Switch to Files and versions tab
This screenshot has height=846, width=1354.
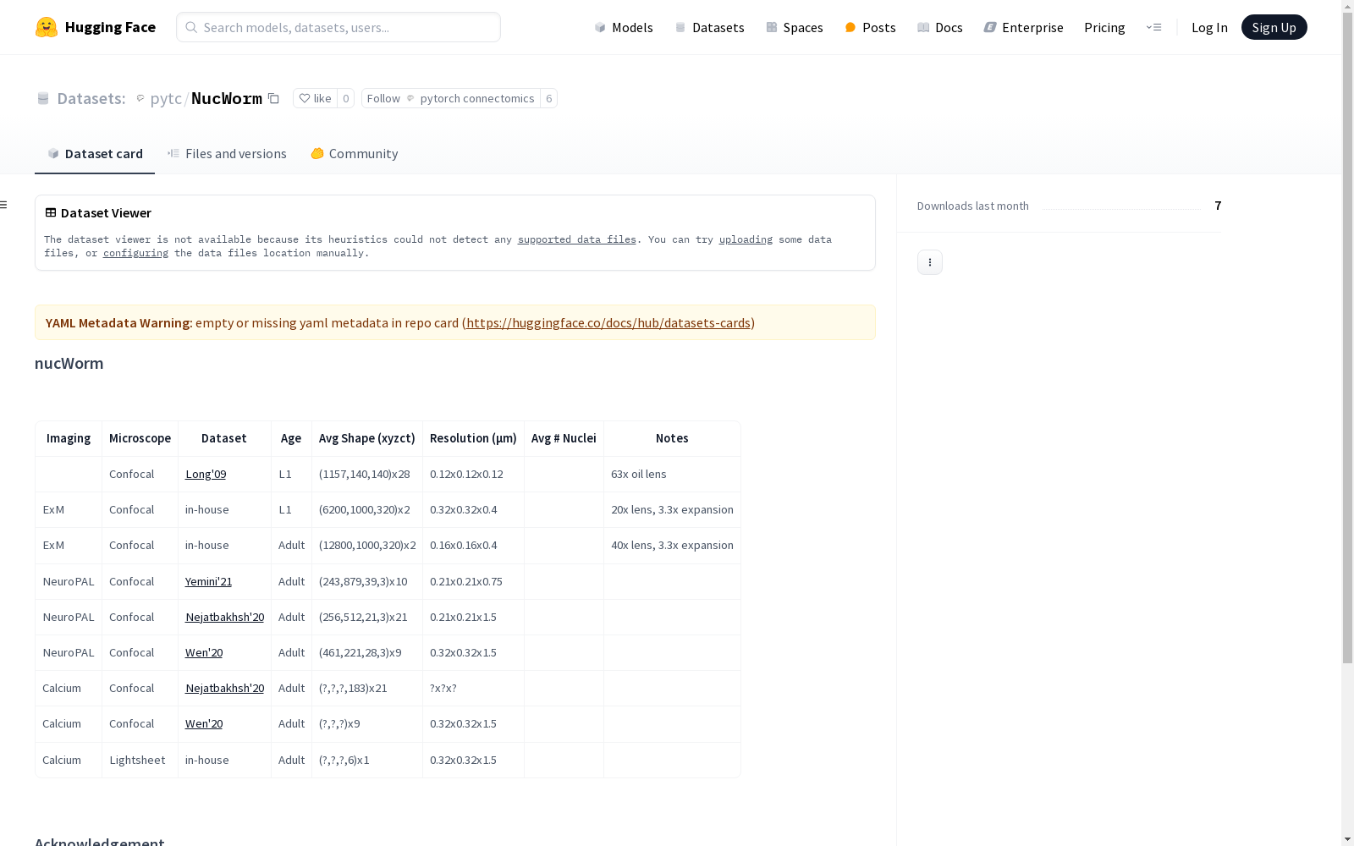[x=227, y=153]
